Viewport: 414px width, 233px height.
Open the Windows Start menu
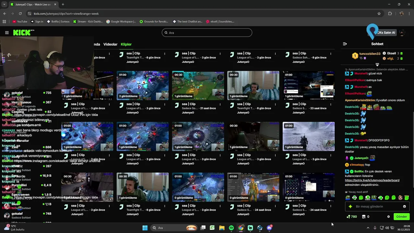[145, 228]
